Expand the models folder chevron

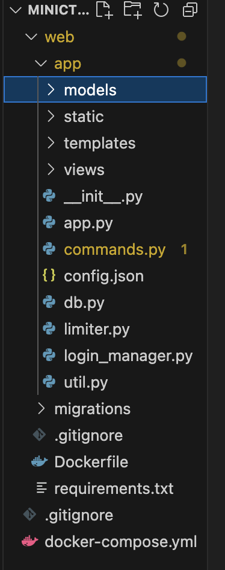(x=51, y=90)
